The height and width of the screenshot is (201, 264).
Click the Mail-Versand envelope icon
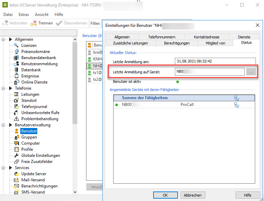(16, 180)
